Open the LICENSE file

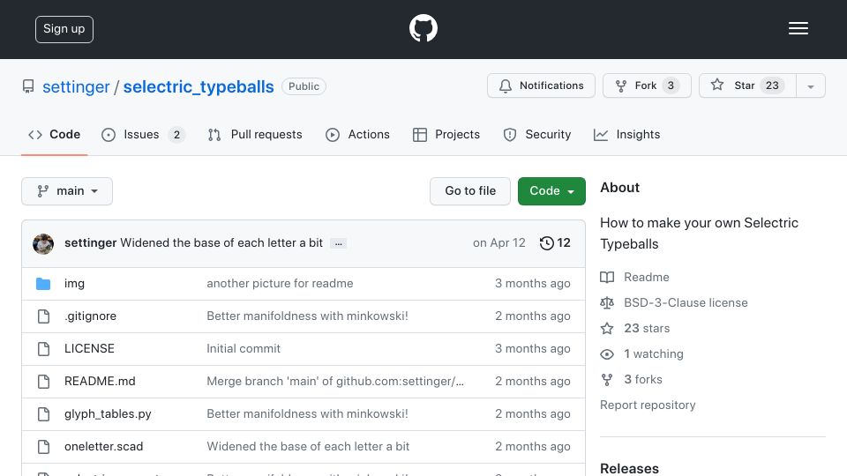[89, 349]
